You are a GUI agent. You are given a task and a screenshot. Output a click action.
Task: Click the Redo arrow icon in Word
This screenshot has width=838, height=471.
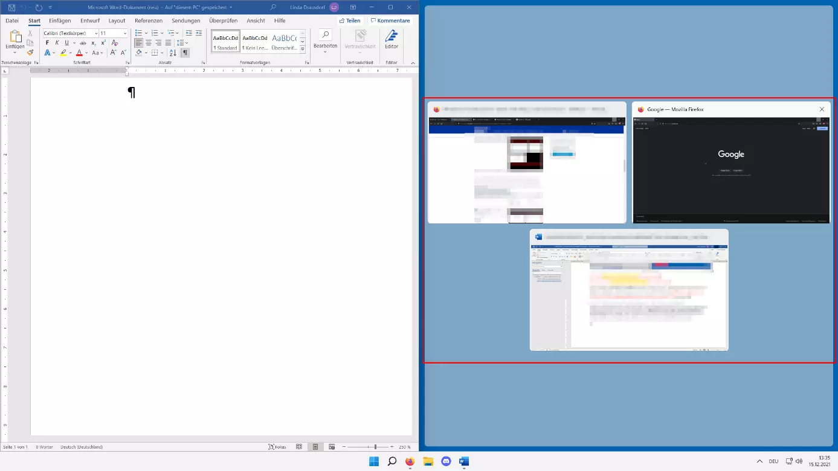39,7
